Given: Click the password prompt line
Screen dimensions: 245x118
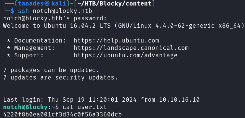Looking at the screenshot, I should (x=55, y=18).
